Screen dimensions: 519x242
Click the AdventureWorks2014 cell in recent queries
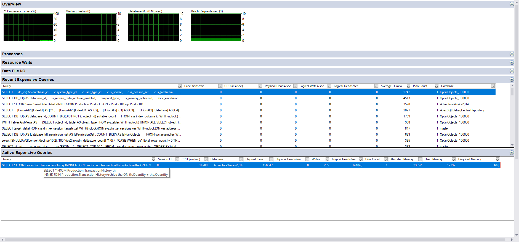pyautogui.click(x=454, y=104)
